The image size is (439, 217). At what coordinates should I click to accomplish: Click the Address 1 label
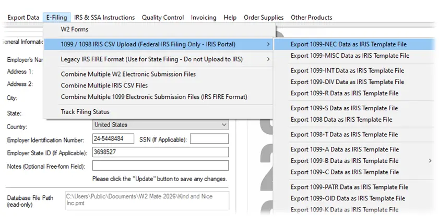click(x=20, y=72)
